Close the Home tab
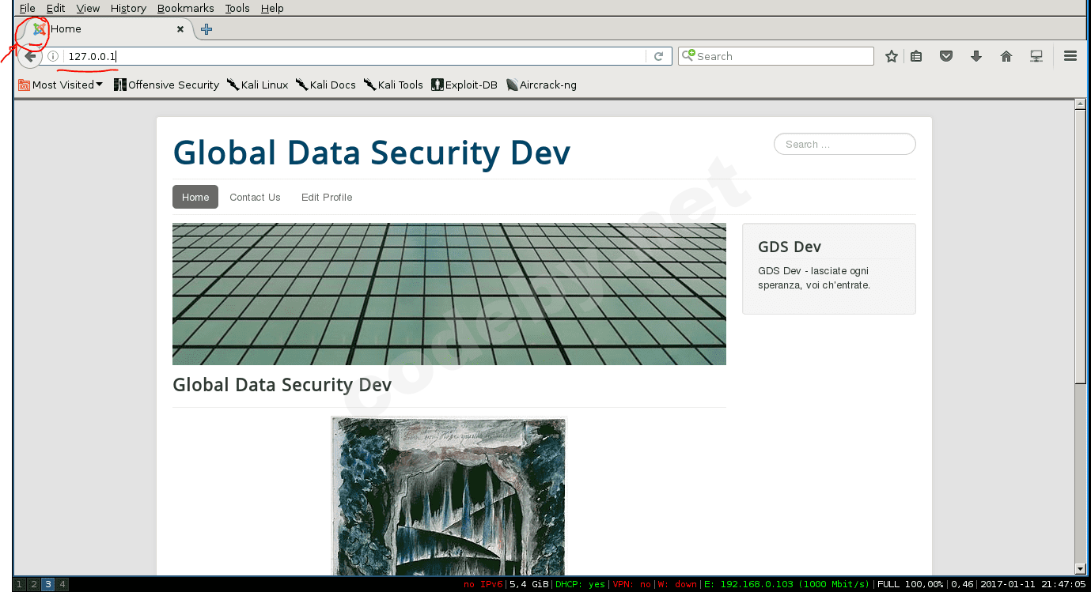Screen dimensions: 1091x592 [x=180, y=29]
